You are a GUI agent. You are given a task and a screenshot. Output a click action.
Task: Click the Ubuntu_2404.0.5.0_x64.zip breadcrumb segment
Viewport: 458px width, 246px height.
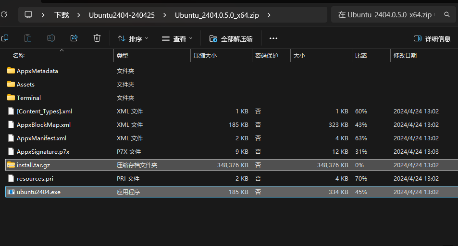click(x=217, y=15)
